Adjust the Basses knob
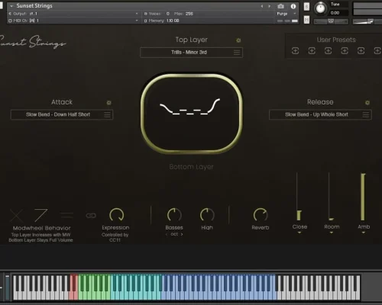Viewport: 382px width, 305px height. click(174, 215)
